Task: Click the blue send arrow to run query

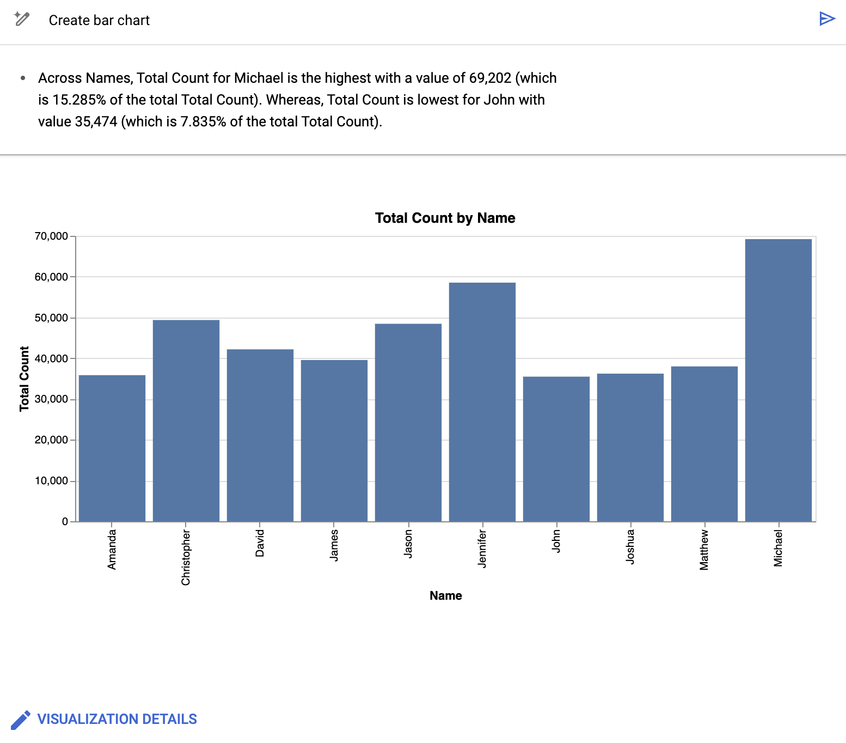Action: (826, 18)
